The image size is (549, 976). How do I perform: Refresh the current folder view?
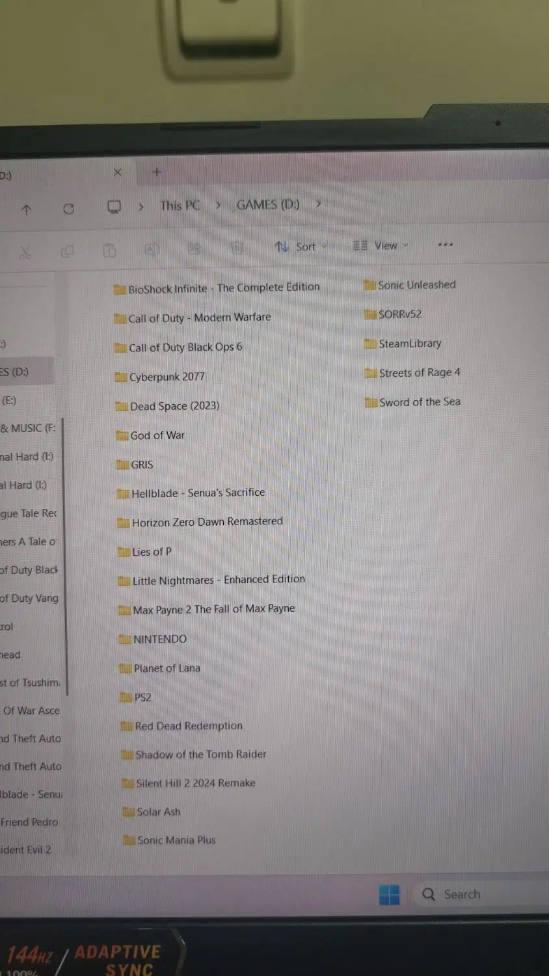(68, 209)
